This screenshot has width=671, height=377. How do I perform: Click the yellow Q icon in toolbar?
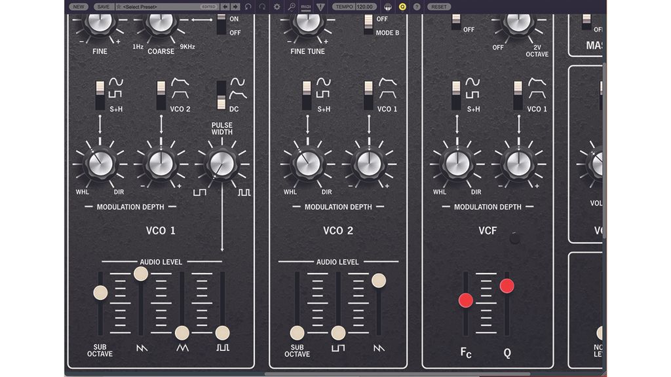click(403, 7)
